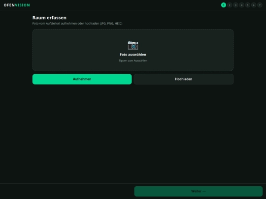Open step 6 in the stepper
This screenshot has height=199, width=266.
click(254, 5)
